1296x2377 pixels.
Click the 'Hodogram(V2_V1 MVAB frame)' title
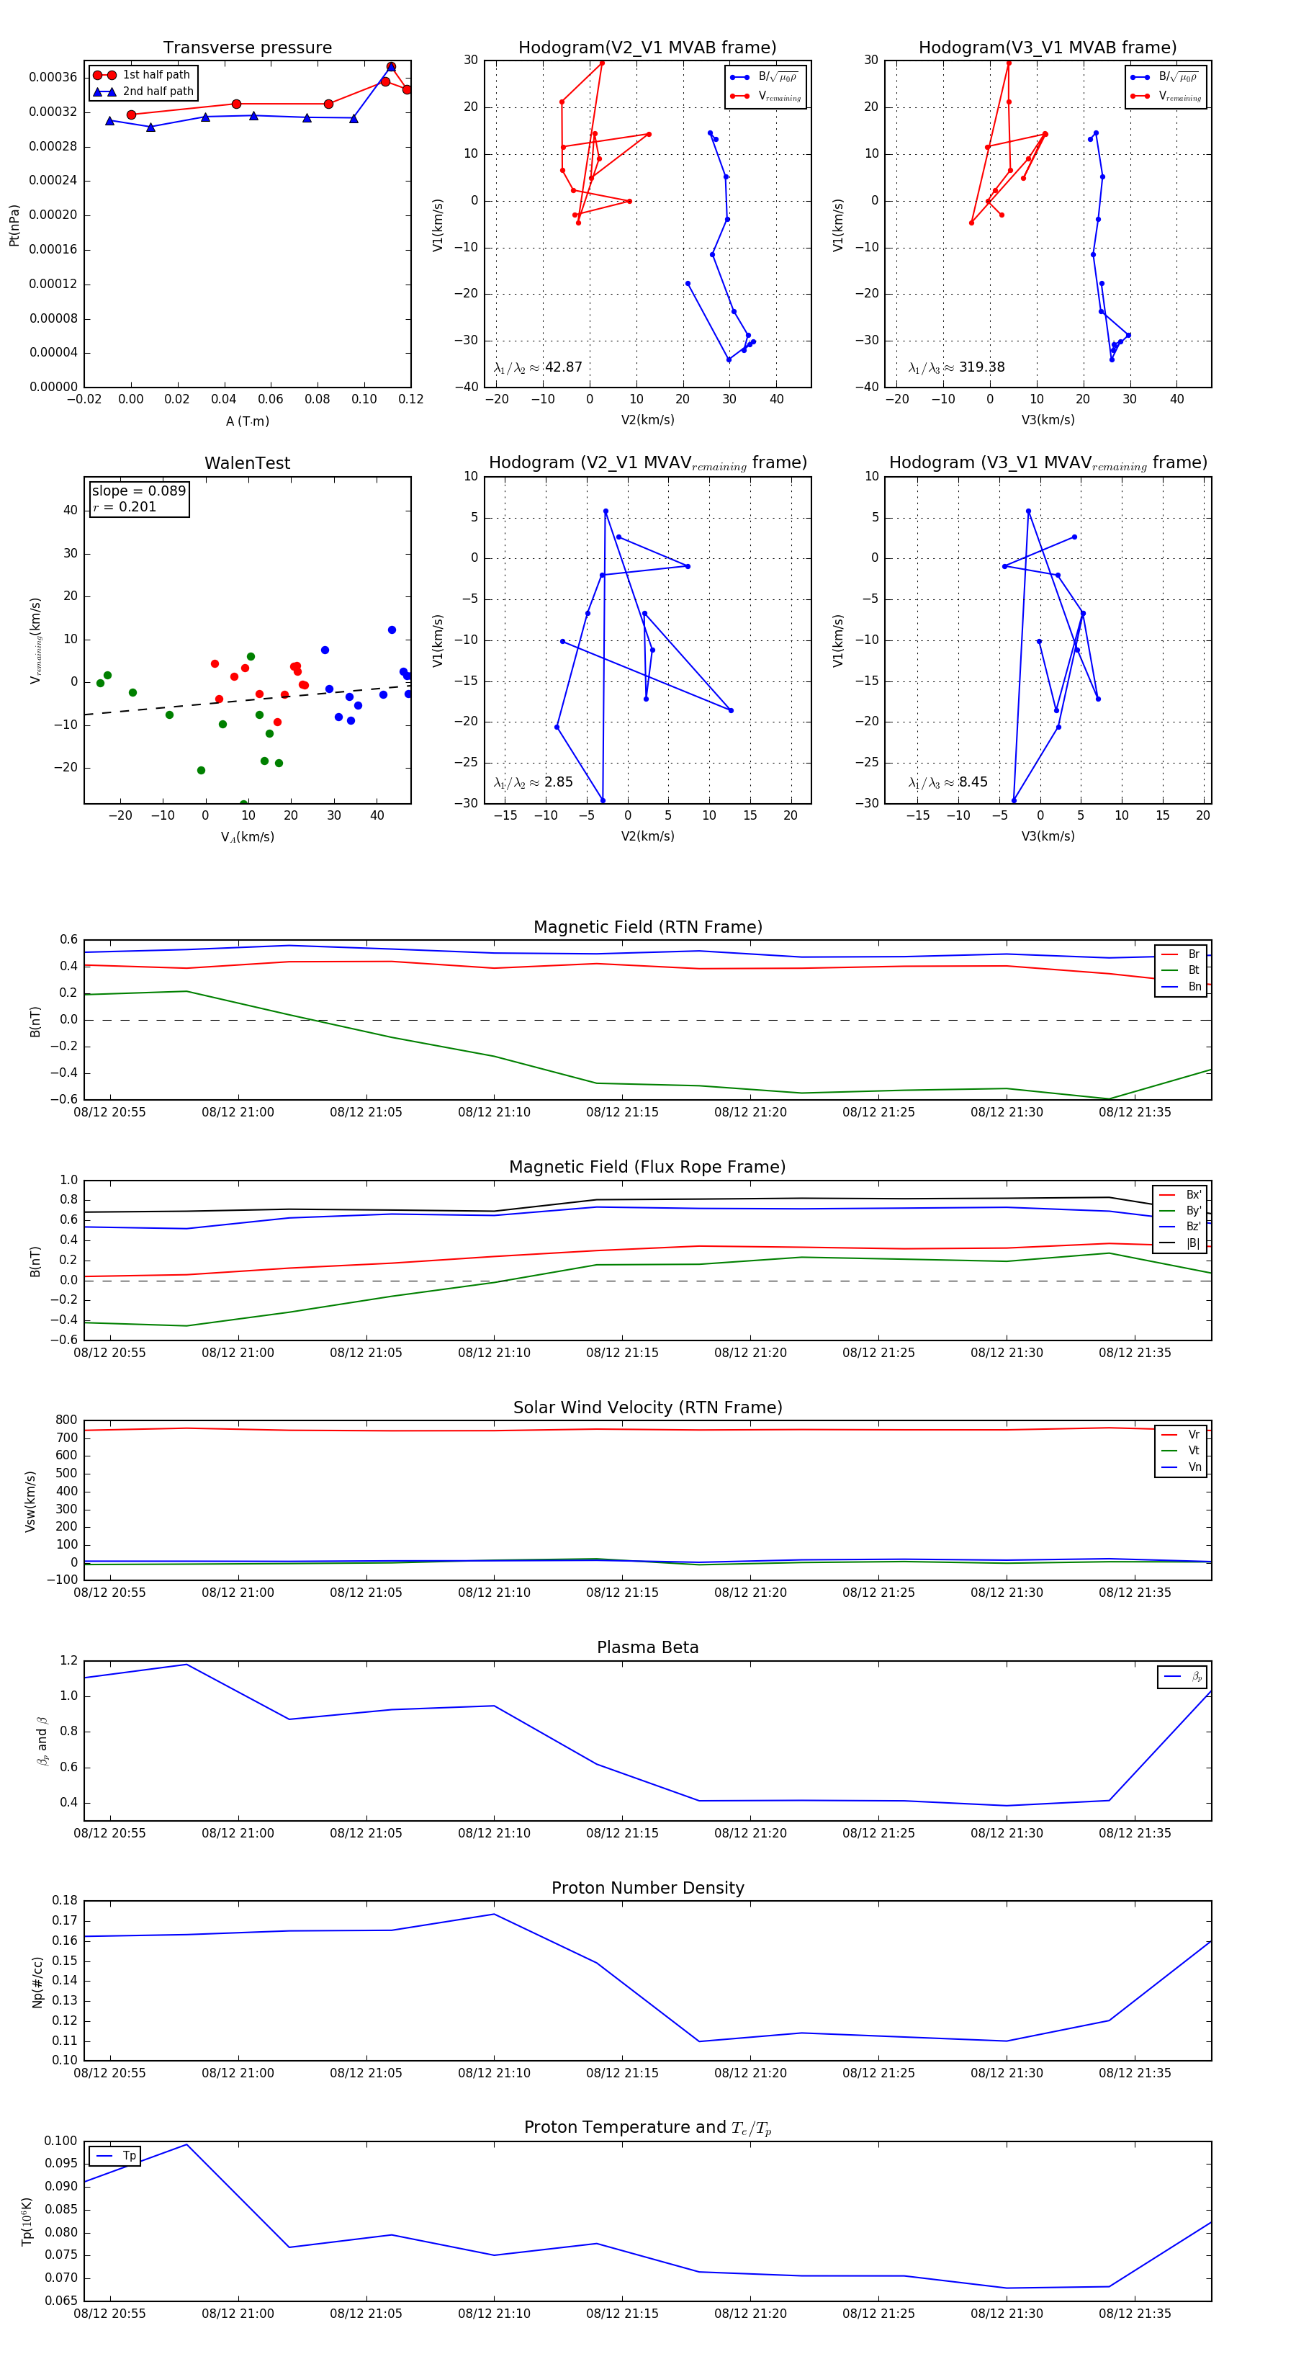[647, 47]
